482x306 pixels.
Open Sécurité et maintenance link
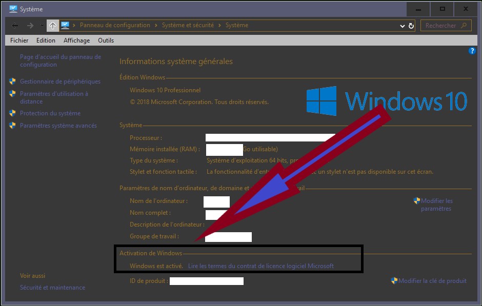click(53, 288)
